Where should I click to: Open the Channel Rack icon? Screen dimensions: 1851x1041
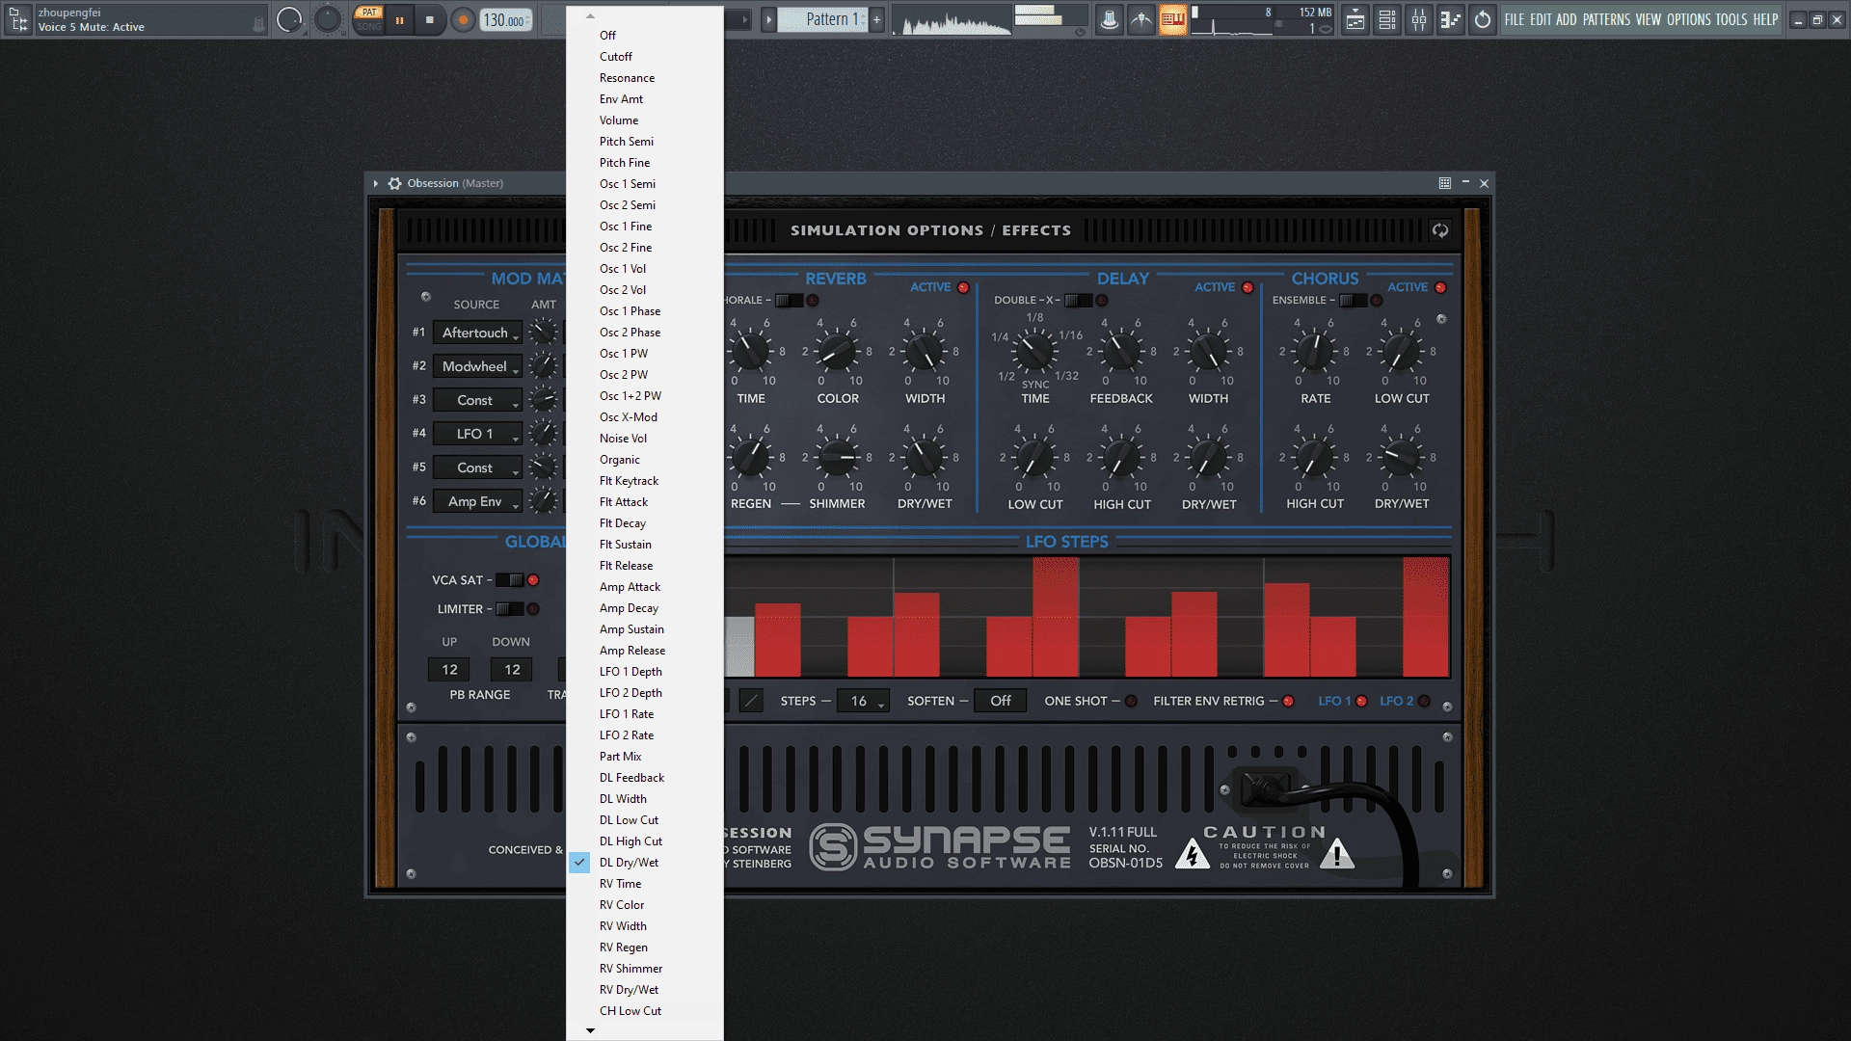point(1387,19)
